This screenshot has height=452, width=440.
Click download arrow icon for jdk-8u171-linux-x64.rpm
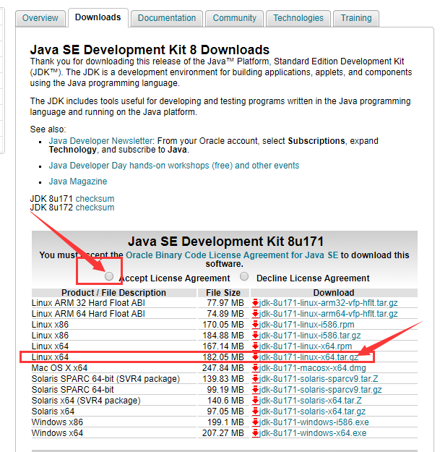pyautogui.click(x=255, y=346)
